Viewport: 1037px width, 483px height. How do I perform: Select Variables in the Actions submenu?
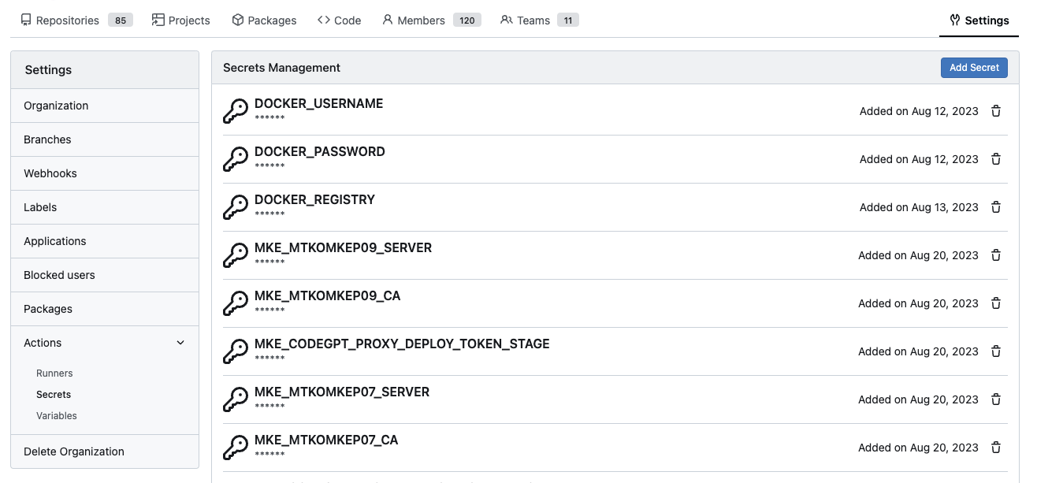pyautogui.click(x=57, y=416)
